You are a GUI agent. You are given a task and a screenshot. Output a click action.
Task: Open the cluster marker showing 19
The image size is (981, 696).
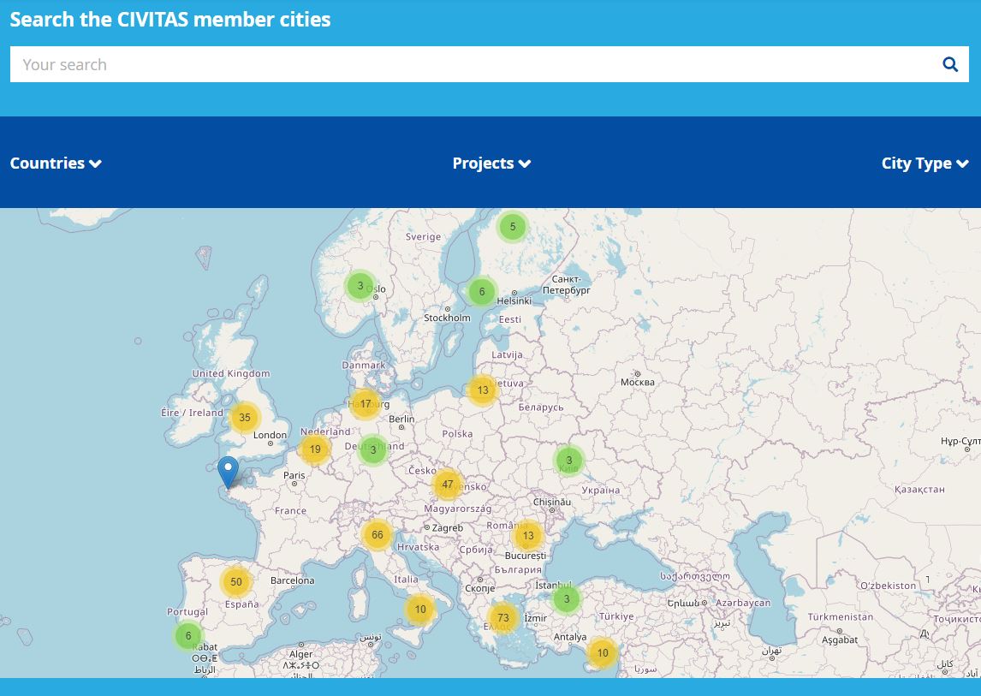pyautogui.click(x=315, y=449)
